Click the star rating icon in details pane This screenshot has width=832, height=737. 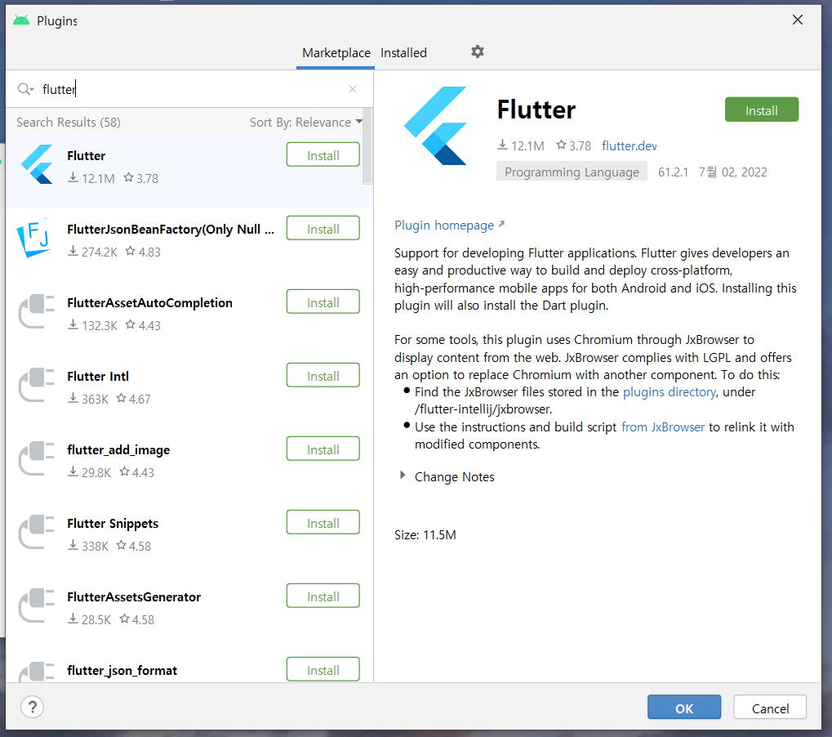click(561, 145)
